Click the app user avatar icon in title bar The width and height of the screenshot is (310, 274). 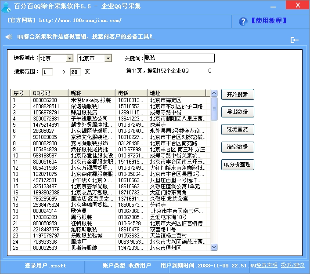coord(6,7)
